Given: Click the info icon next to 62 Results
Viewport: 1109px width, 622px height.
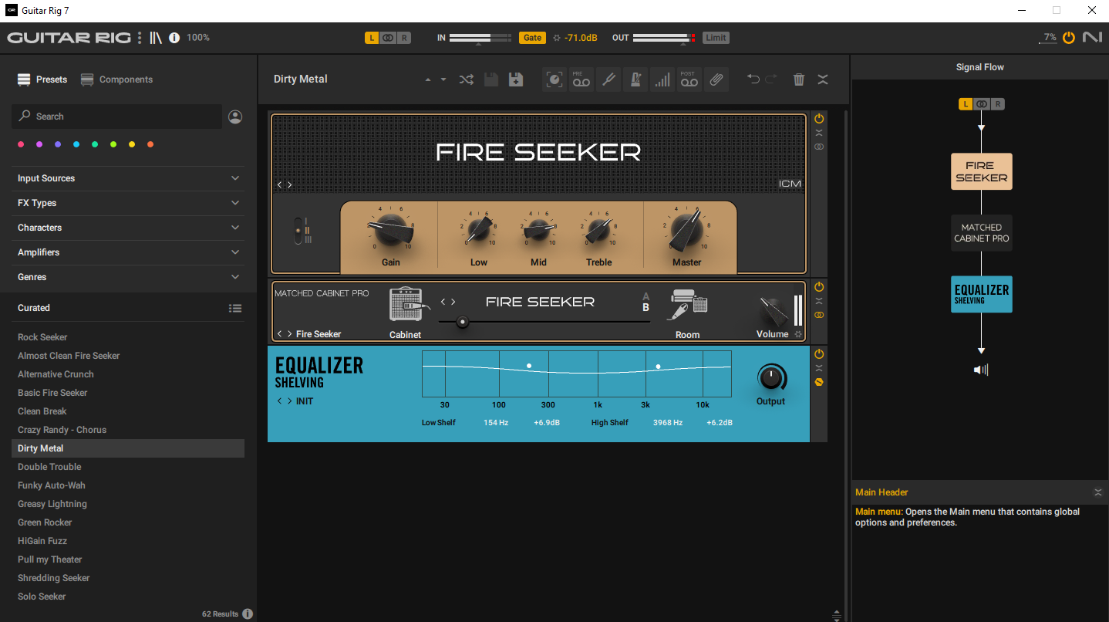Looking at the screenshot, I should tap(248, 614).
